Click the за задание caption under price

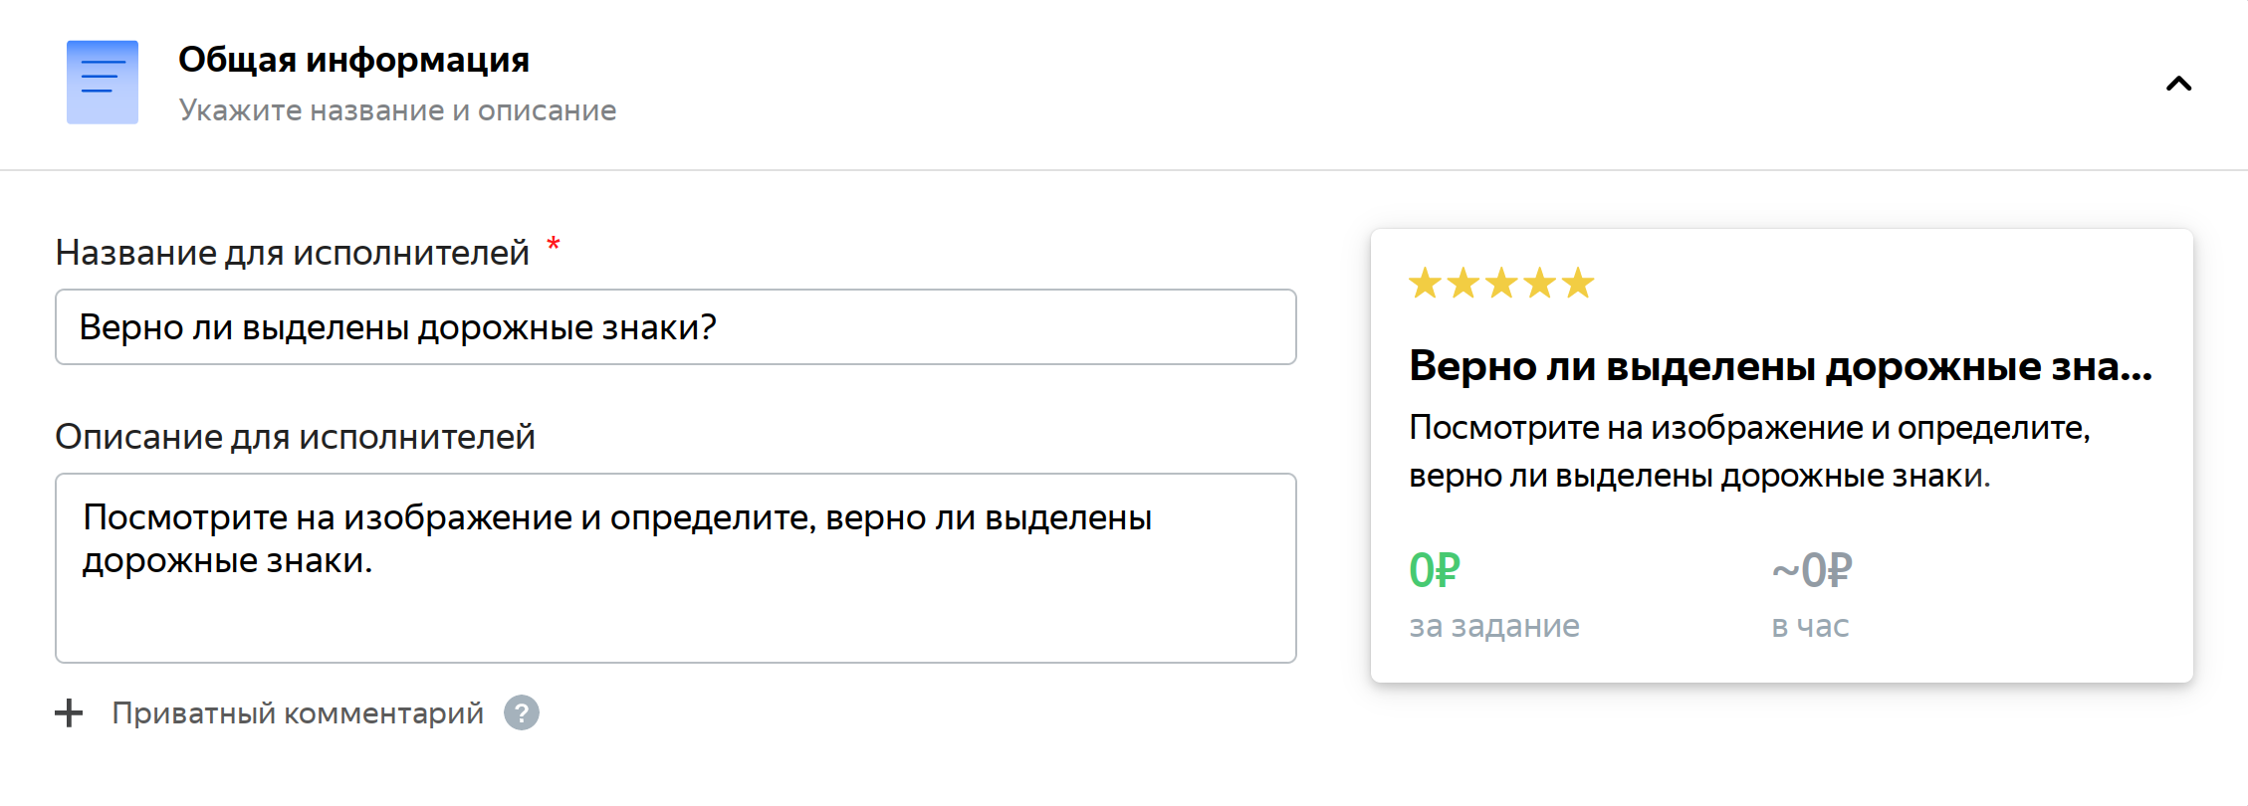pyautogui.click(x=1494, y=626)
